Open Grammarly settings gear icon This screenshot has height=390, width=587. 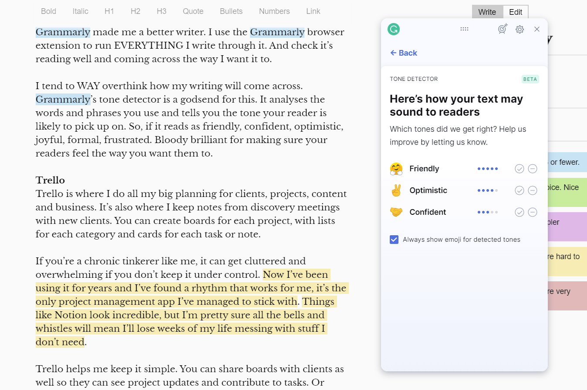520,30
